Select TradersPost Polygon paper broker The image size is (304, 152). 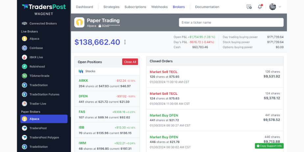click(x=44, y=138)
